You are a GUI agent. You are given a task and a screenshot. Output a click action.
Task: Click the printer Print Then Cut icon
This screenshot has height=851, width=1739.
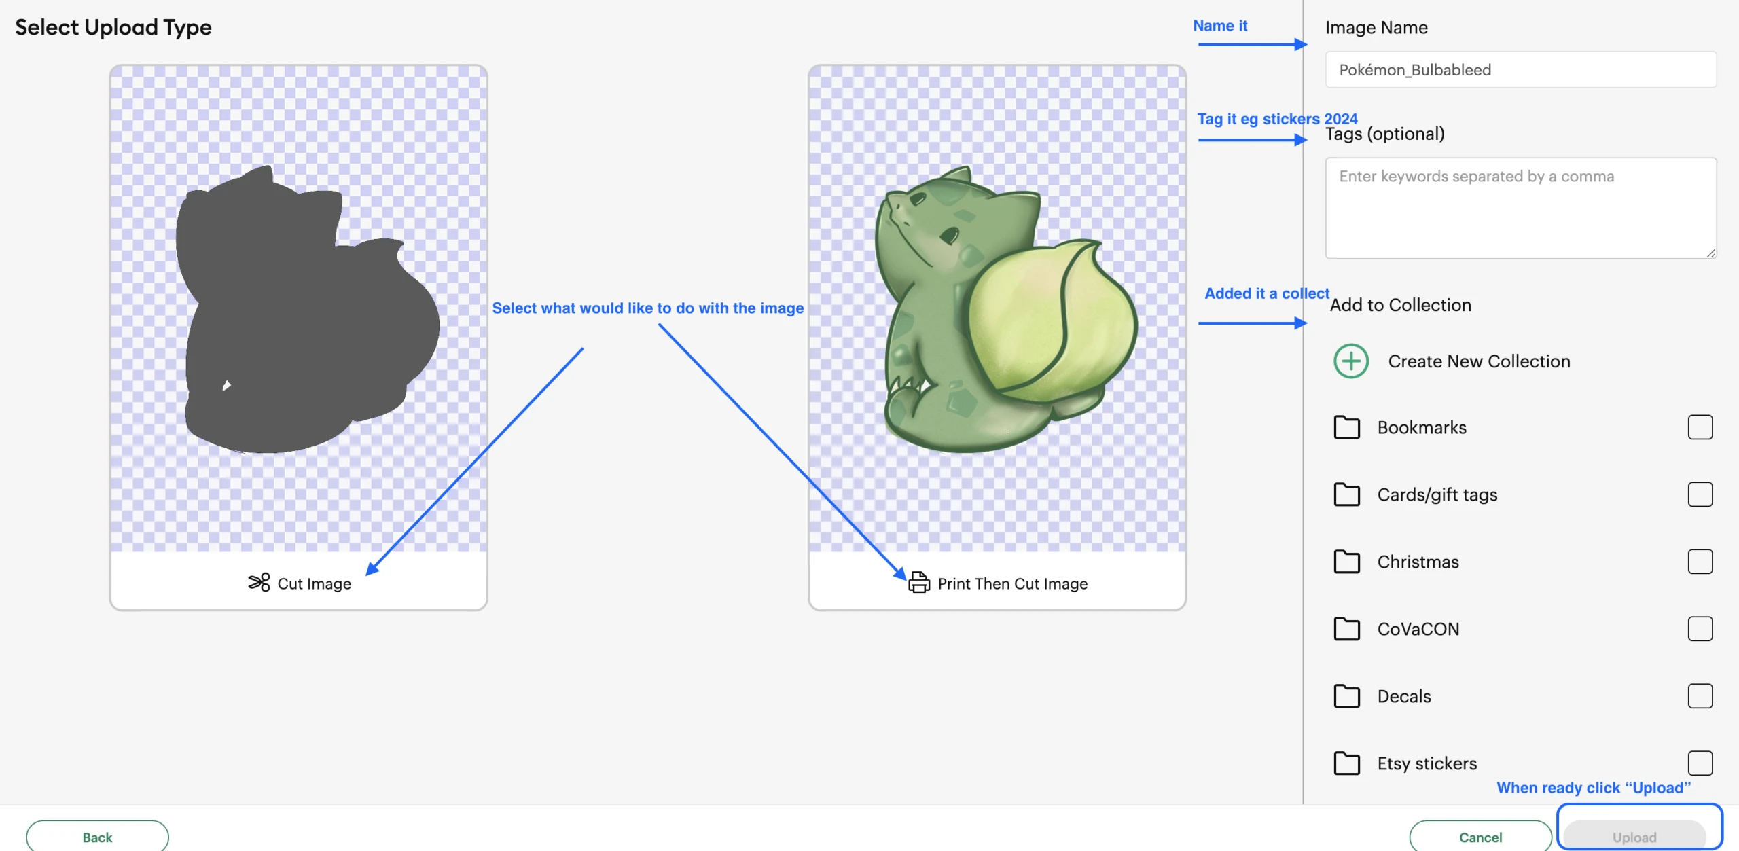tap(918, 583)
